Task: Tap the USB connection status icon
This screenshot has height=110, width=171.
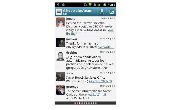Action: [x=58, y=5]
